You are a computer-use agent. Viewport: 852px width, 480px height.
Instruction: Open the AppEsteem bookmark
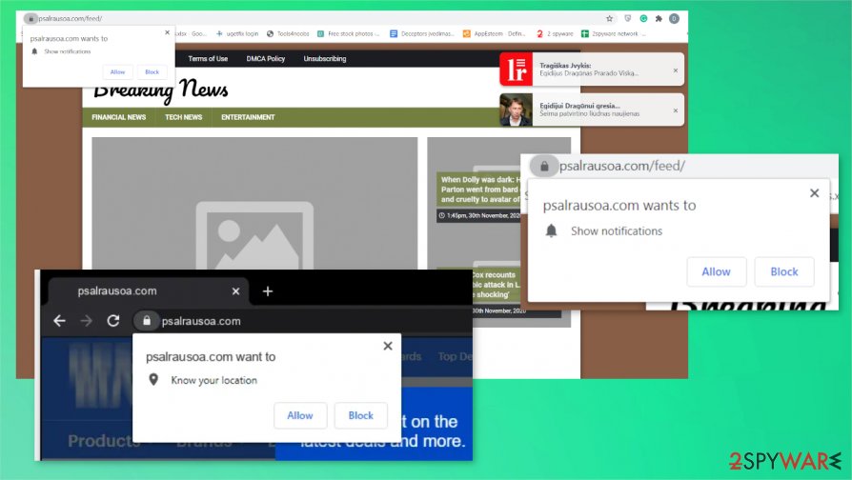click(x=494, y=33)
